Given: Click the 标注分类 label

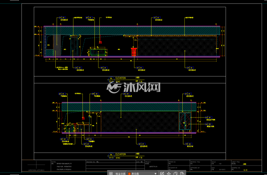Looking at the screenshot, I should click(x=120, y=174).
